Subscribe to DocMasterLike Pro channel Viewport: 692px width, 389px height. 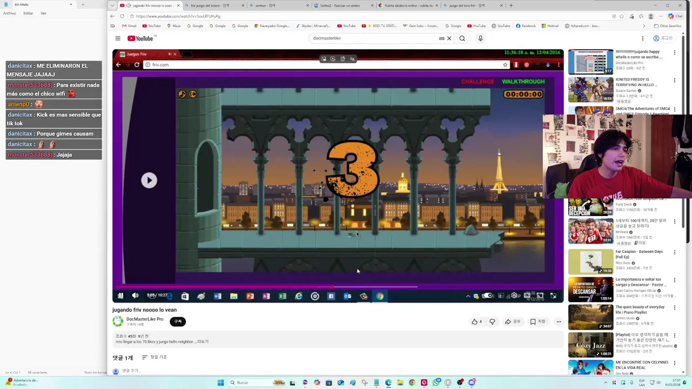(178, 321)
